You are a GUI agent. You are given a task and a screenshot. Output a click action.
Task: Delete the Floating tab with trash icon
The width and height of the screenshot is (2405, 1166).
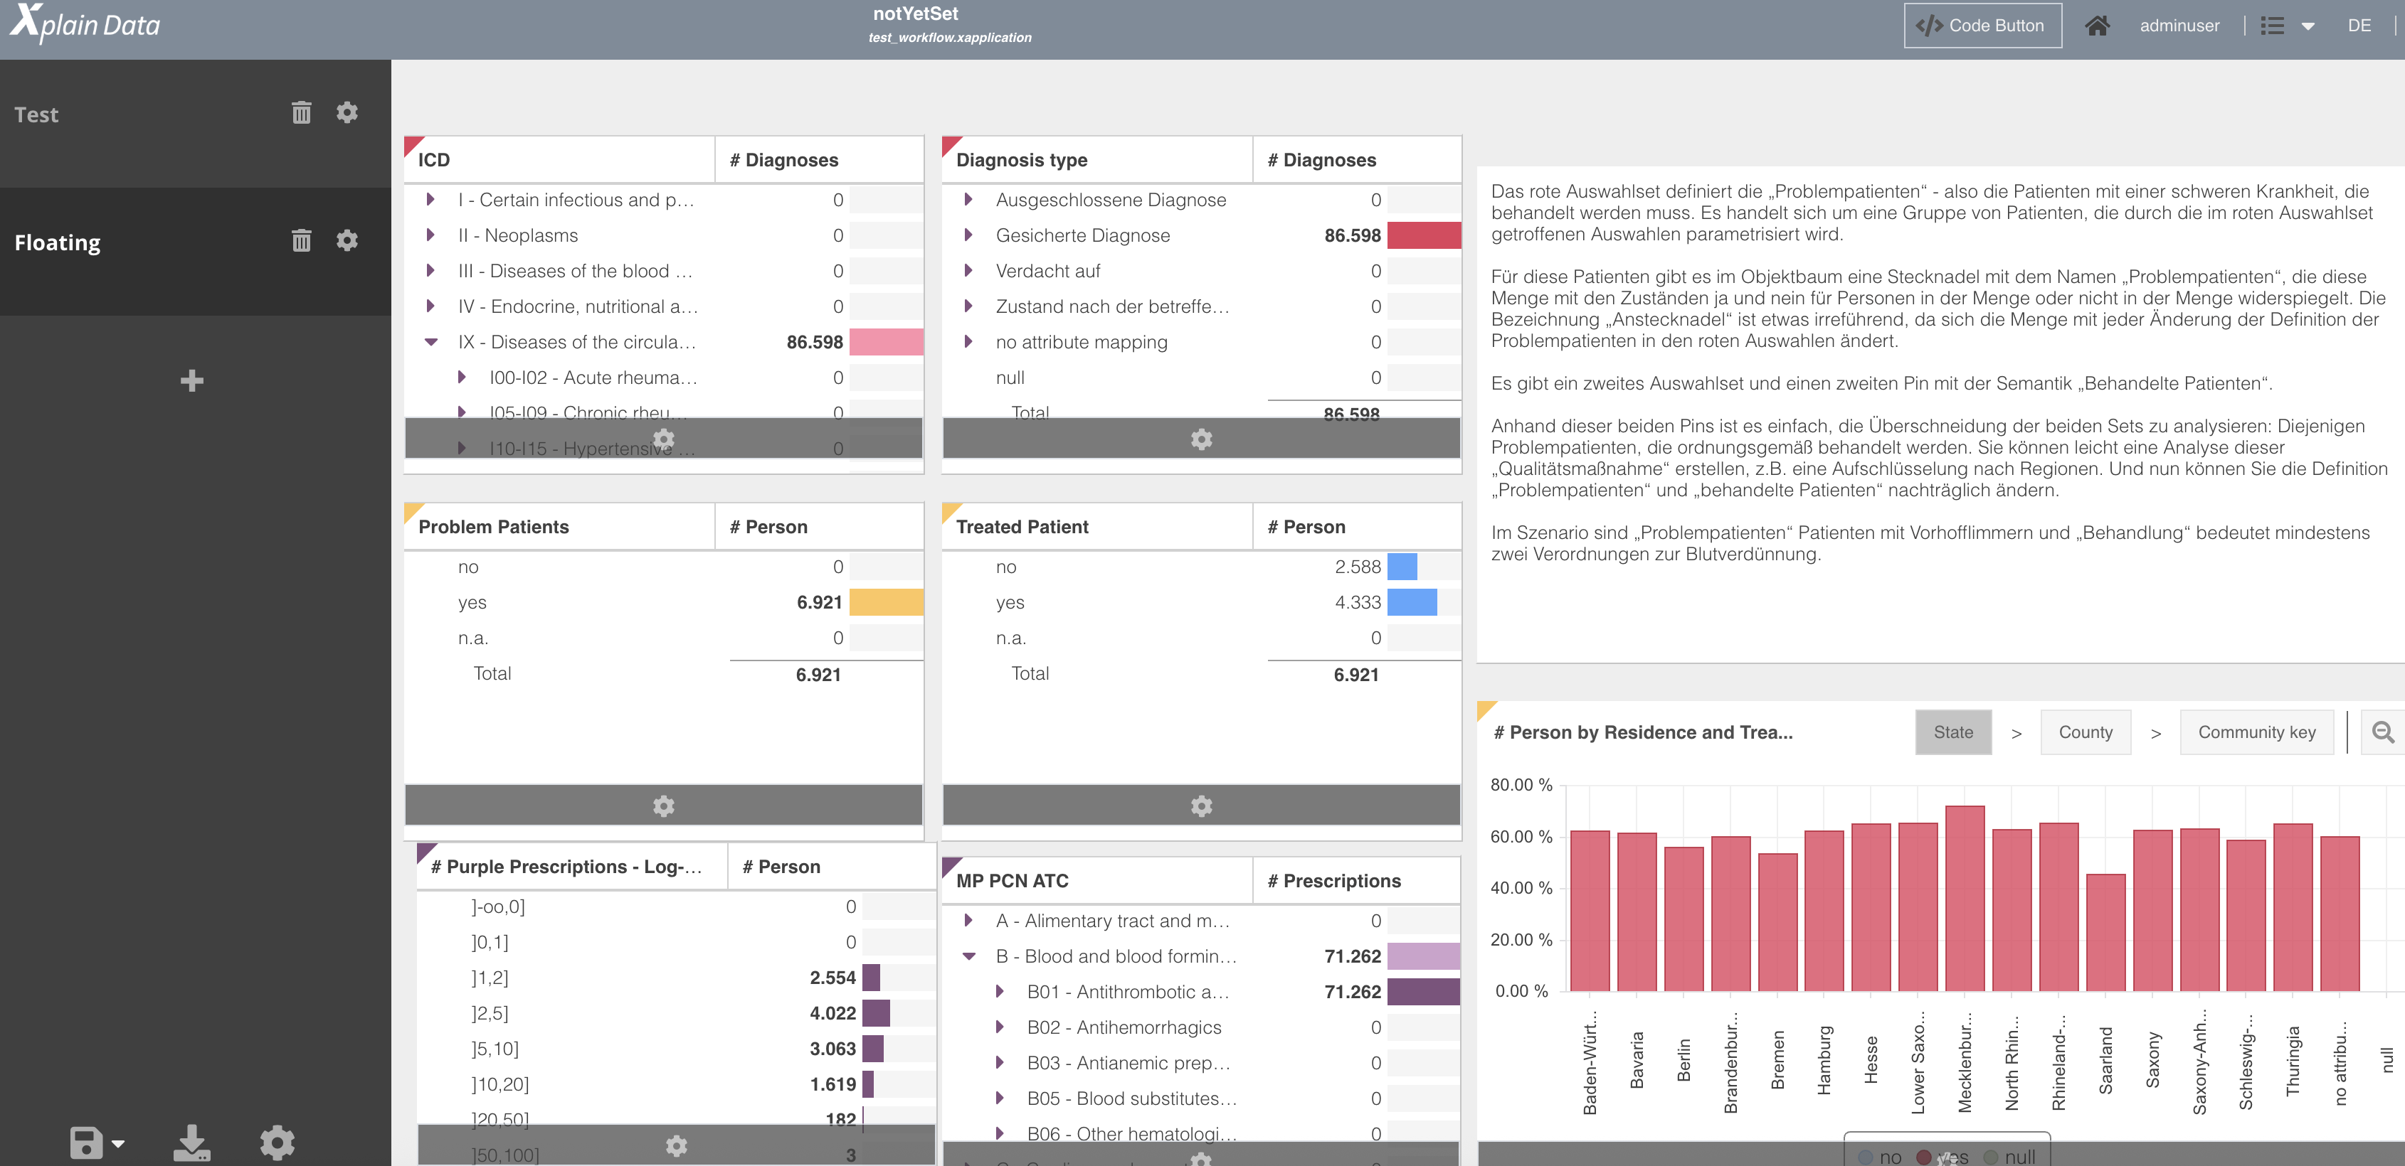300,240
